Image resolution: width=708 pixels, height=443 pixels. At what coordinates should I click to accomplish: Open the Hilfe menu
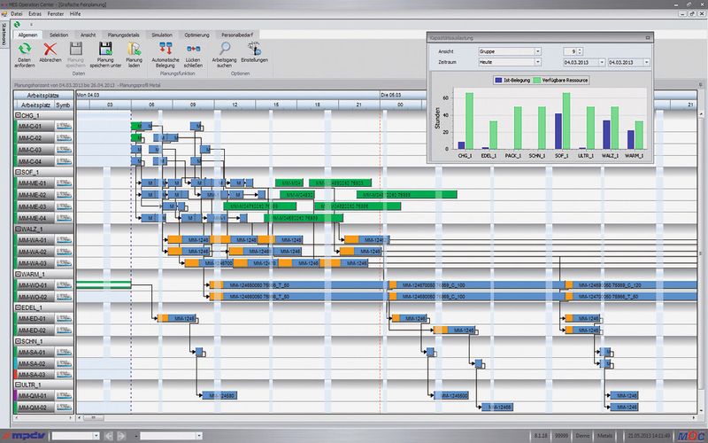pyautogui.click(x=75, y=14)
